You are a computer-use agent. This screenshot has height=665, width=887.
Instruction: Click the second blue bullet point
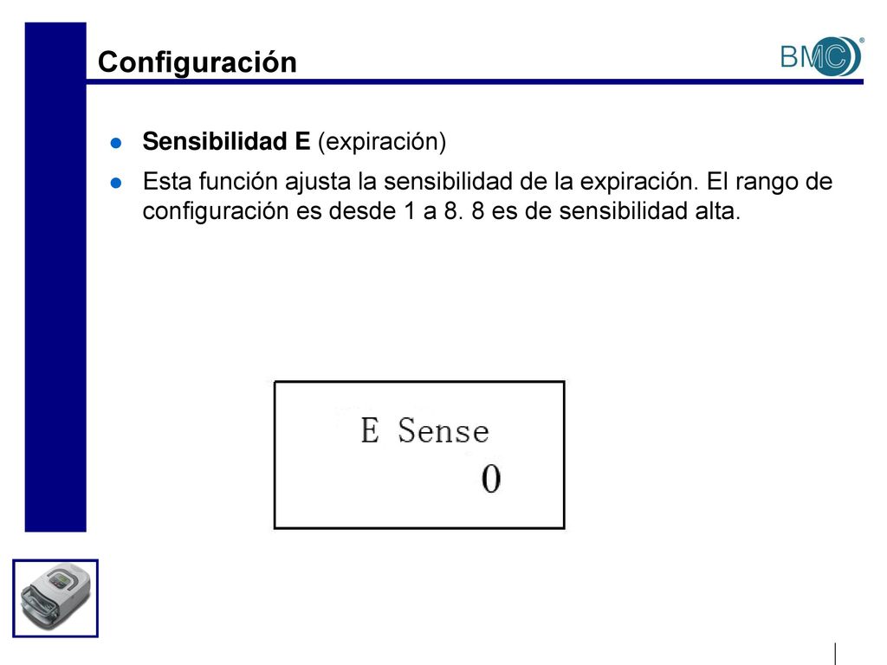116,183
